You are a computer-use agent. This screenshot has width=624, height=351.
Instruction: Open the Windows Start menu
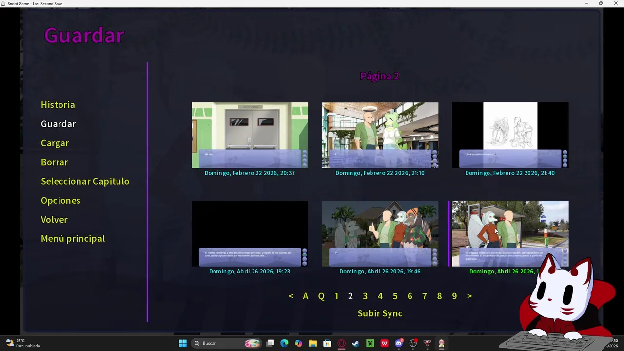point(183,343)
